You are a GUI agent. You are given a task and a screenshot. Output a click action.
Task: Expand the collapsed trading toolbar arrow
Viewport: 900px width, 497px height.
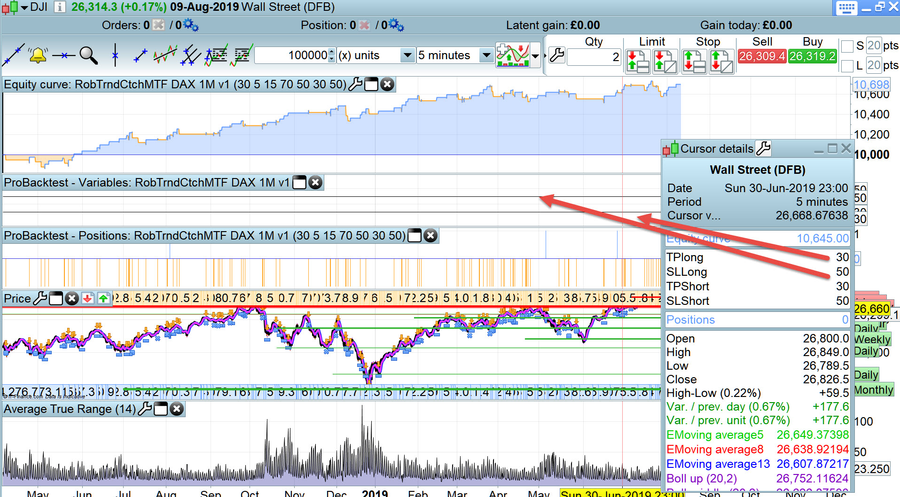(545, 56)
